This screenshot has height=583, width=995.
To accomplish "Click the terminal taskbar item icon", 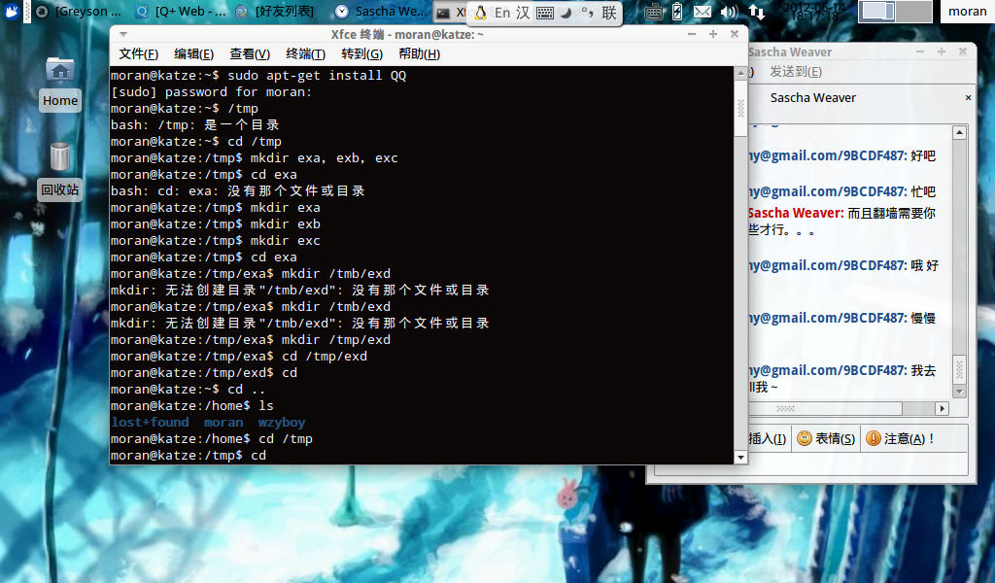I will [443, 12].
